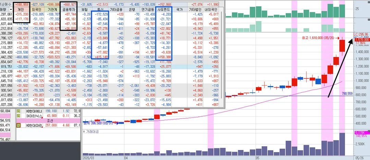Click the 신 badge beside HD현대마린
Screen dimensions: 370x160
18,125
